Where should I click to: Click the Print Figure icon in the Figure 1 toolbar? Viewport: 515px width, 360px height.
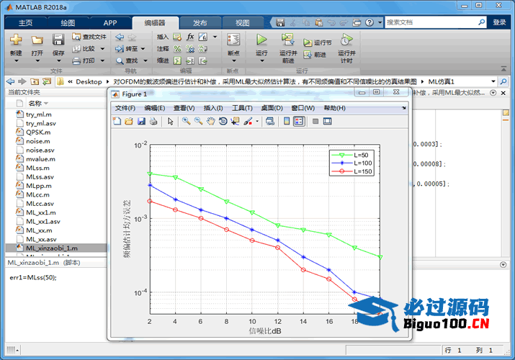click(153, 122)
